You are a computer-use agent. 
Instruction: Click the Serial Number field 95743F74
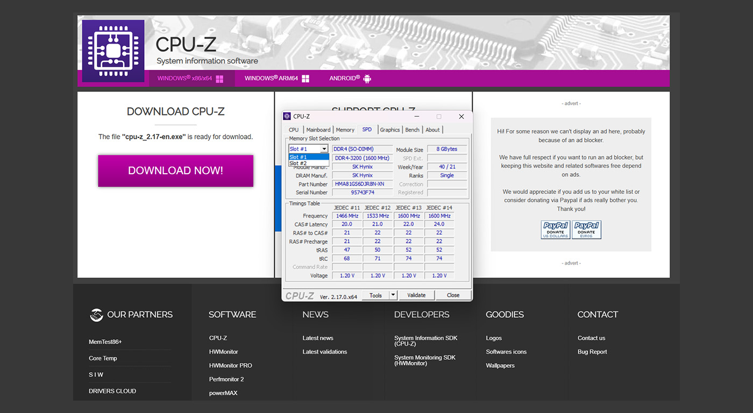363,193
